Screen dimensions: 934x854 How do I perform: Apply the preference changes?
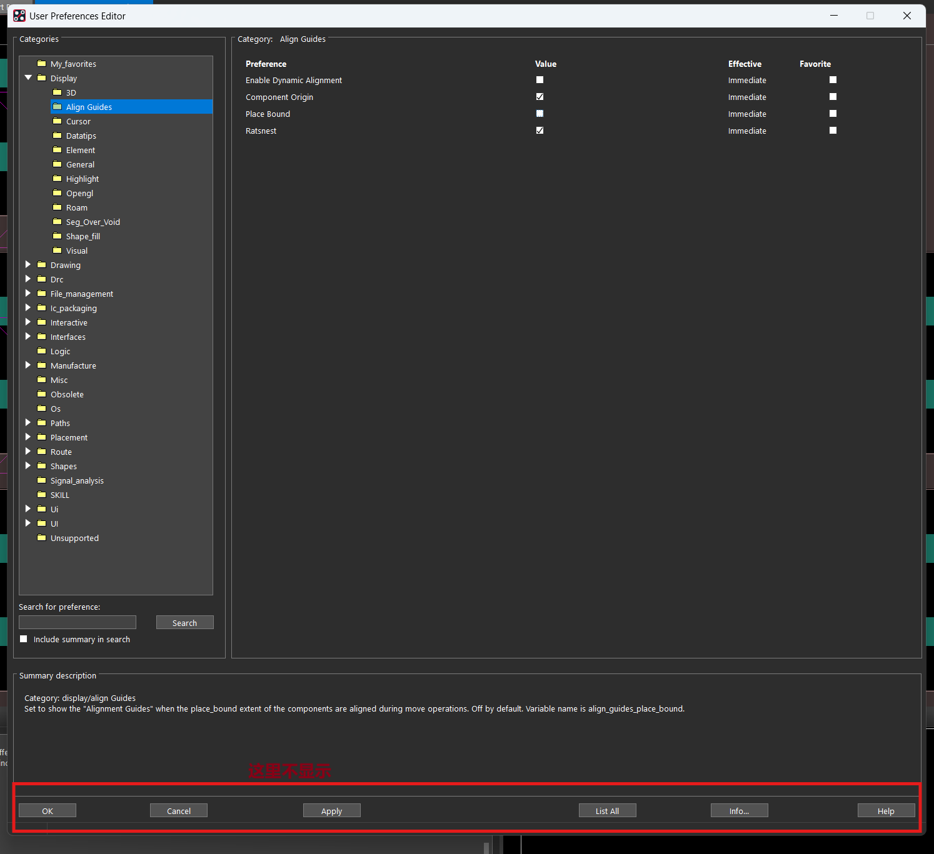click(x=332, y=811)
